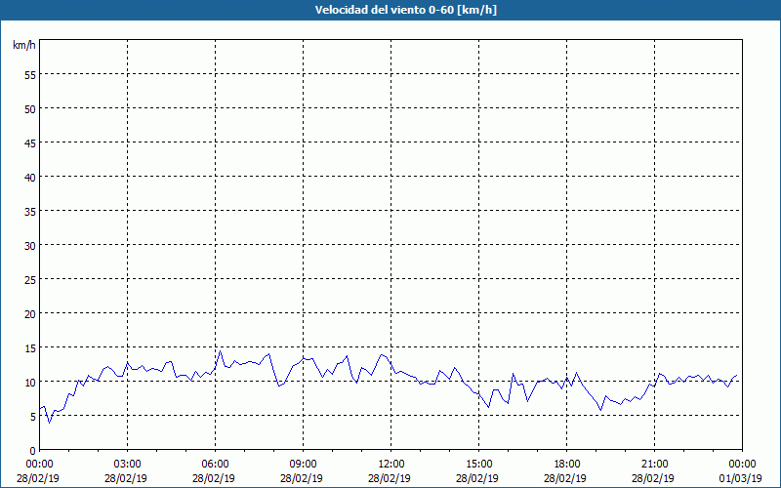This screenshot has height=488, width=781.
Task: Click the '18:00' time axis label
Action: coord(567,465)
